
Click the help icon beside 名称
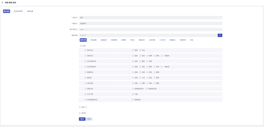point(77,17)
